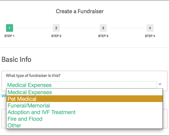The width and height of the screenshot is (169, 136).
Task: Click the Basic Info heading
Action: (x=16, y=59)
